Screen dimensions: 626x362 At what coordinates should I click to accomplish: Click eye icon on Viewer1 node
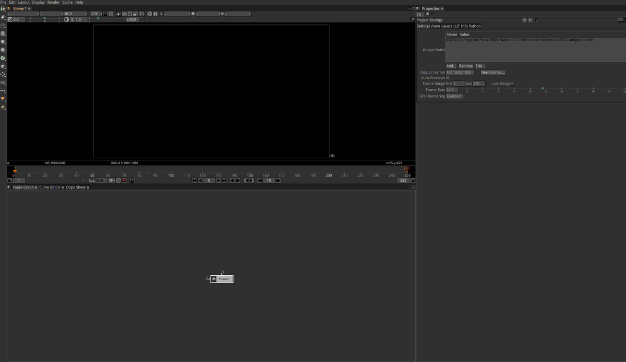click(x=214, y=279)
